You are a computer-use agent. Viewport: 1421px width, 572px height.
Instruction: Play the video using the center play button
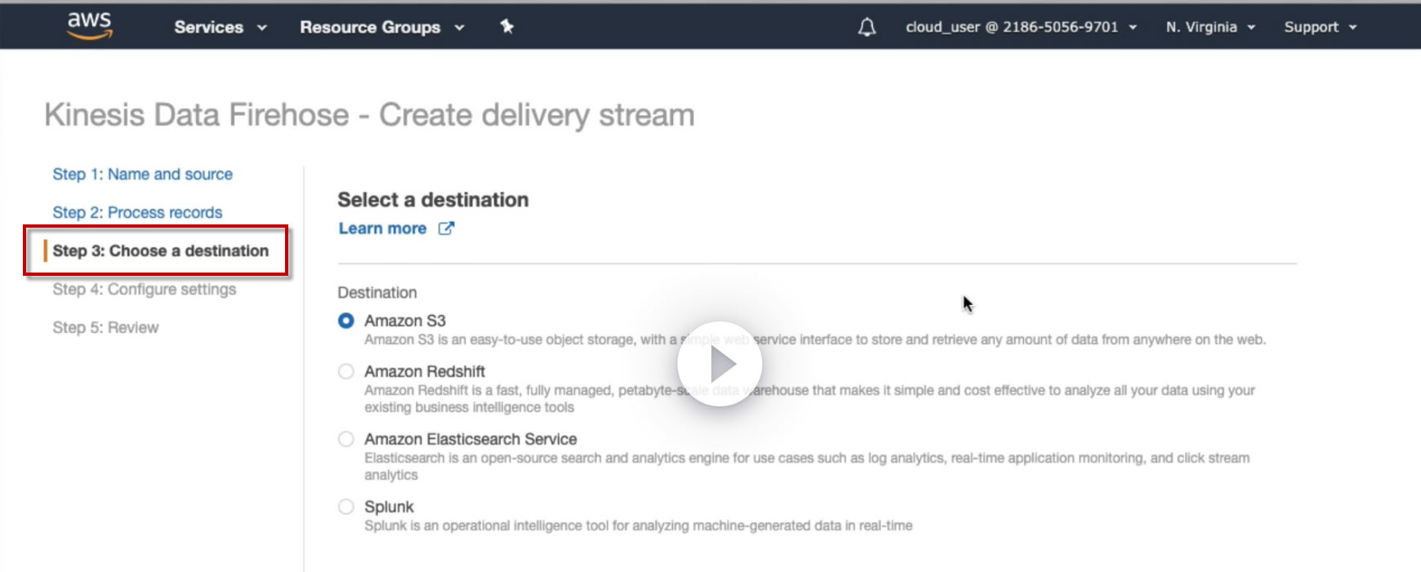[719, 364]
